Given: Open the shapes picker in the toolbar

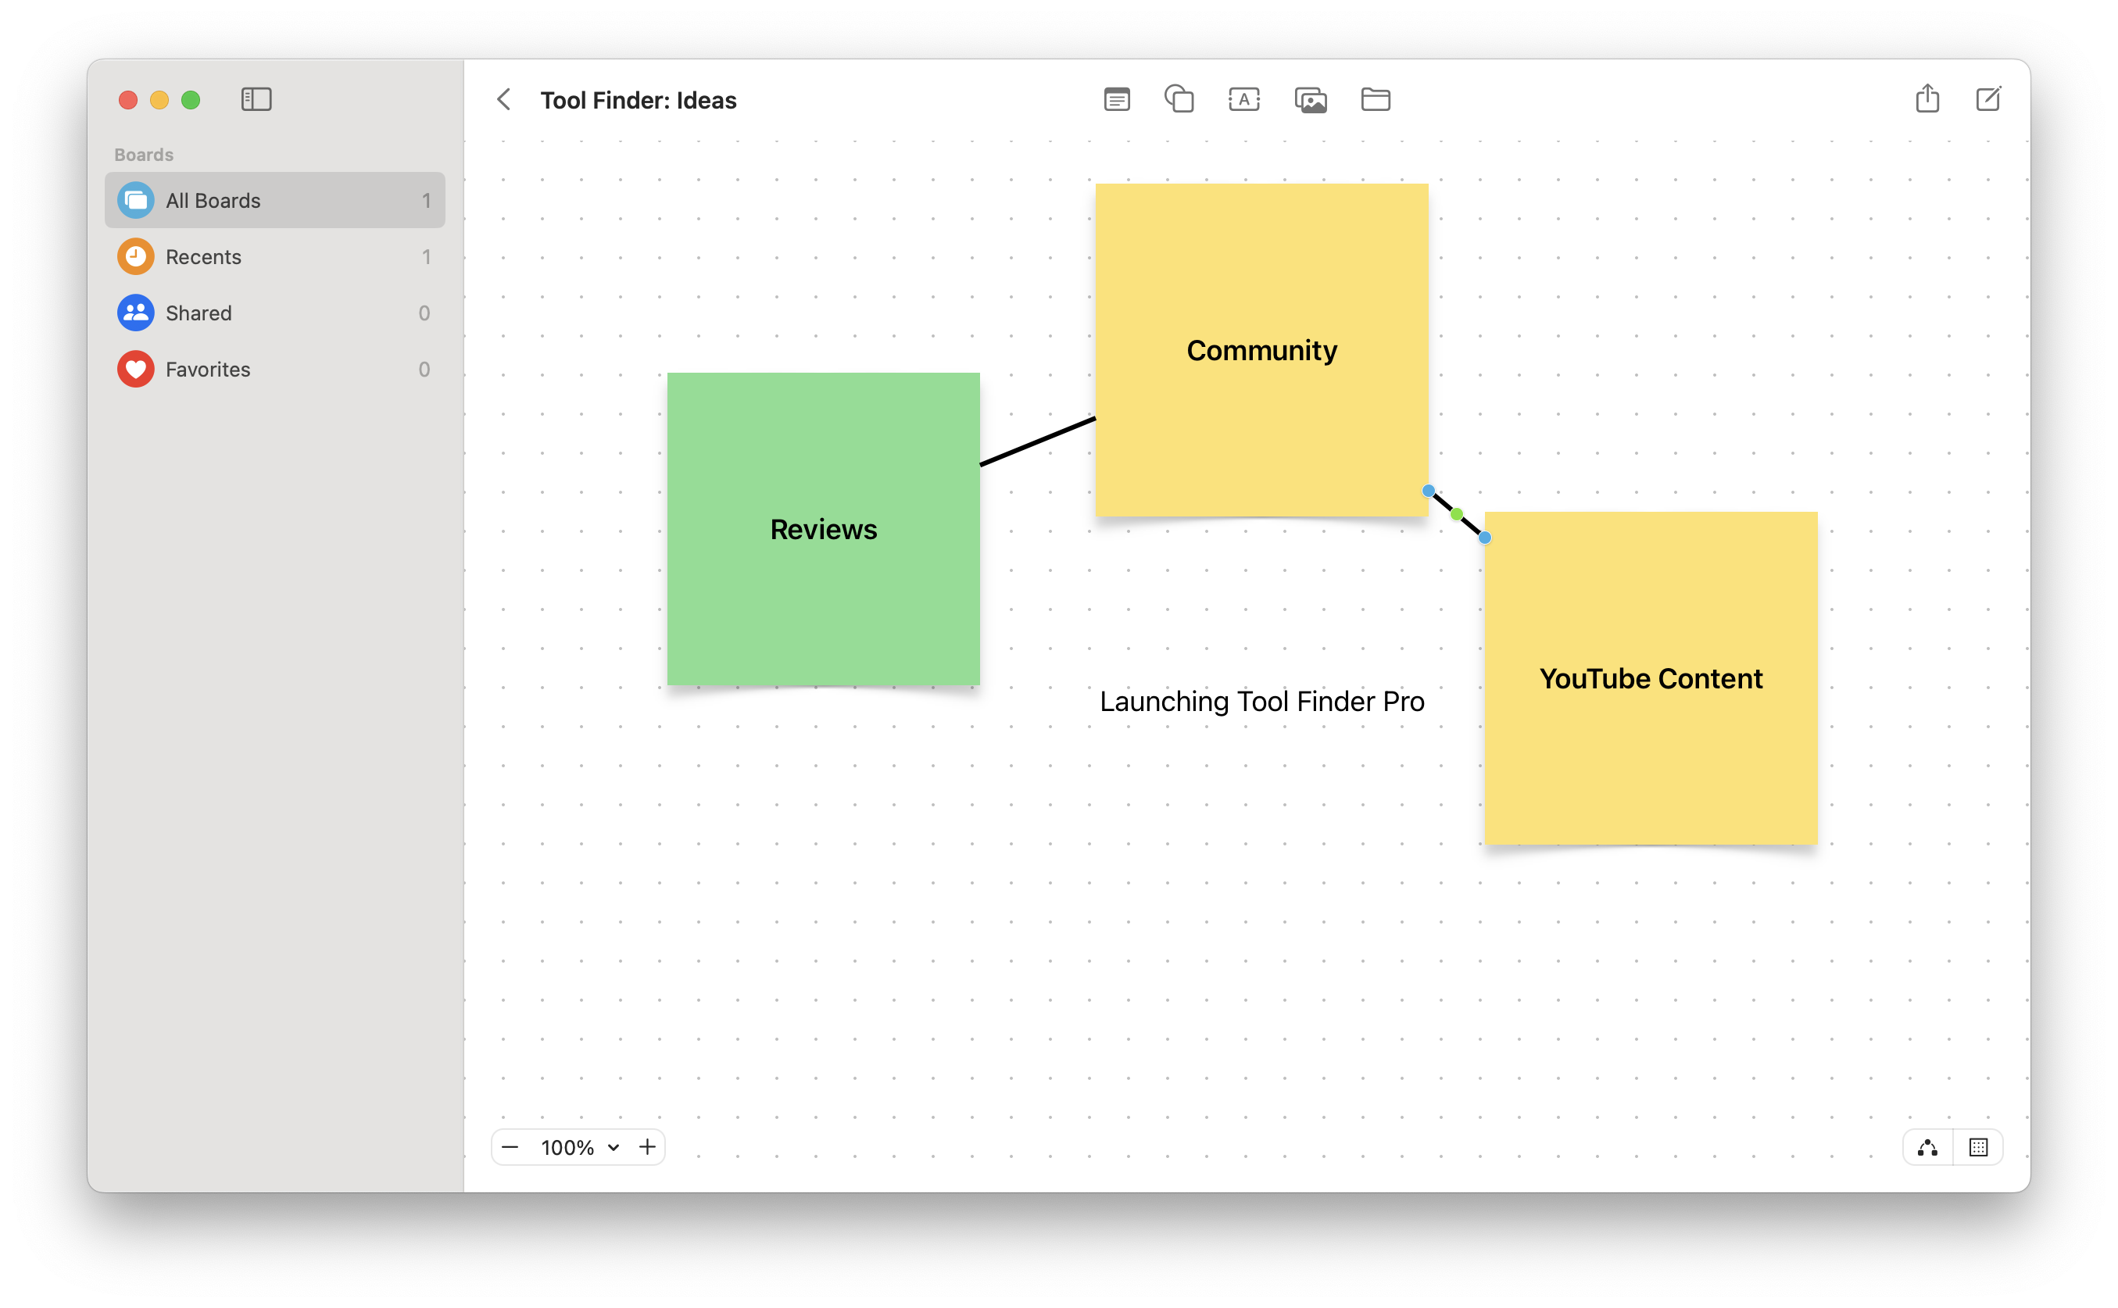Looking at the screenshot, I should [1180, 98].
